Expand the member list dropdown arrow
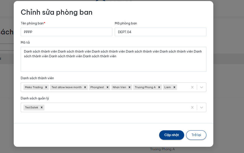The width and height of the screenshot is (244, 153). pos(202,87)
